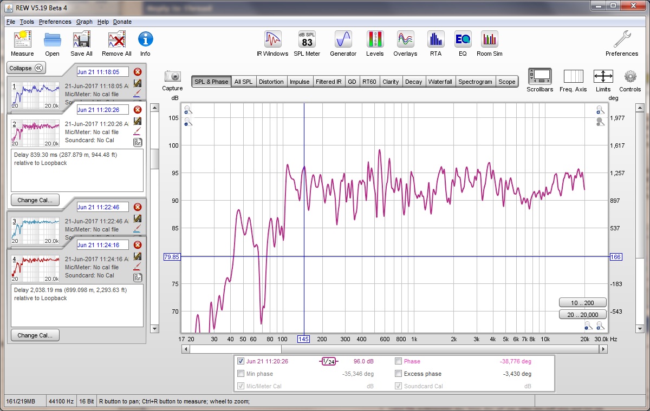The height and width of the screenshot is (411, 650).
Task: Switch to the RT60 tab
Action: coord(369,82)
